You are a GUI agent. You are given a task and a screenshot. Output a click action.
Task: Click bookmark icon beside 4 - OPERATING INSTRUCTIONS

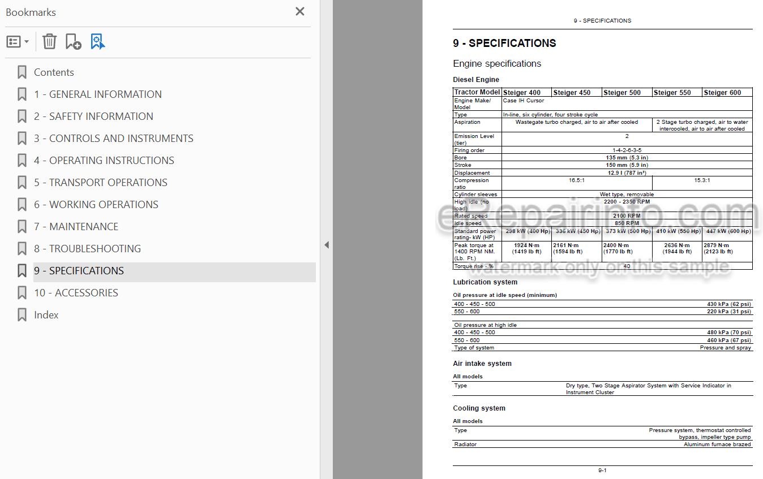(22, 161)
